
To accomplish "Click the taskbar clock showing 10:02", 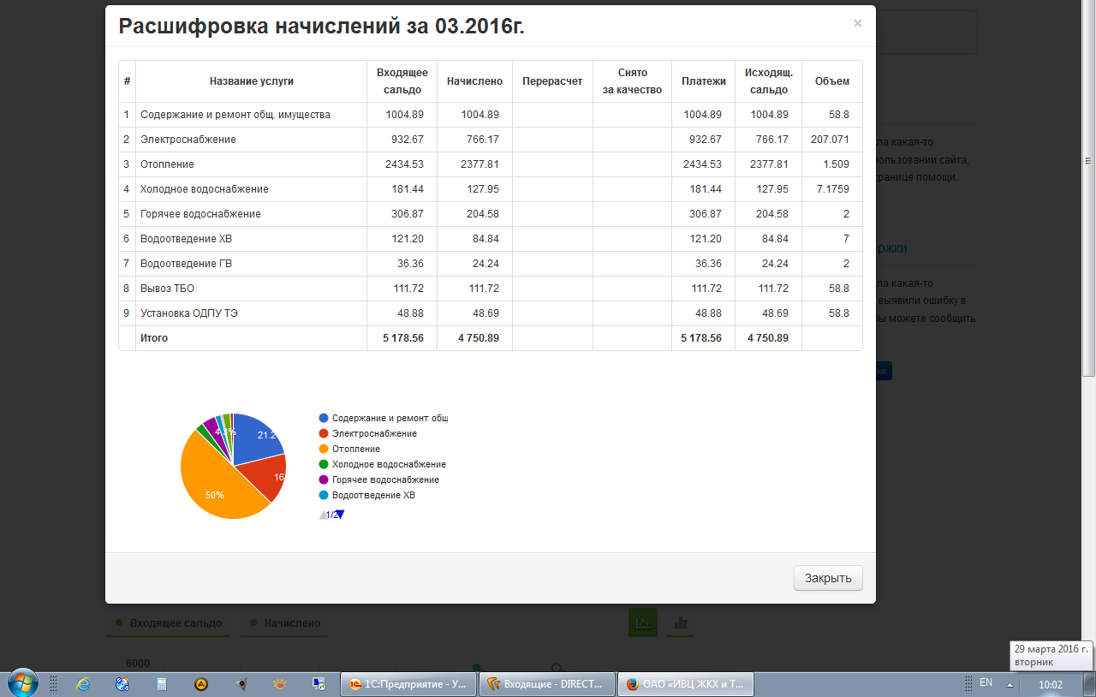I will (x=1050, y=685).
